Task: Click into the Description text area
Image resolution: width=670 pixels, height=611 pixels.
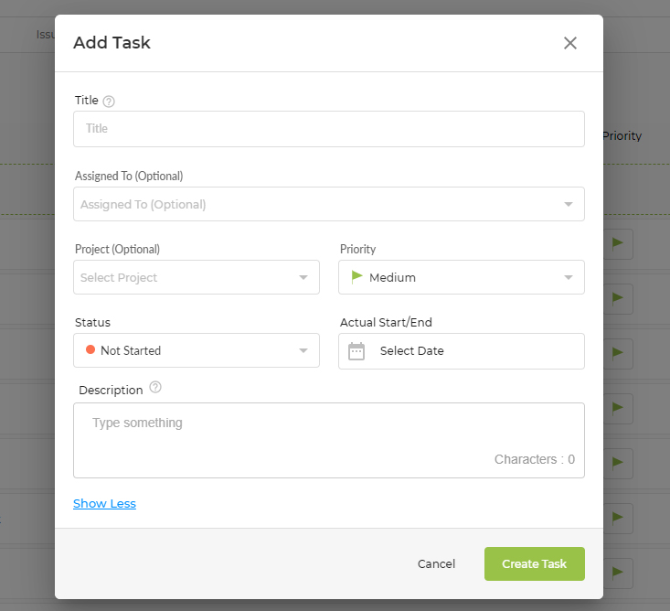Action: click(x=329, y=440)
